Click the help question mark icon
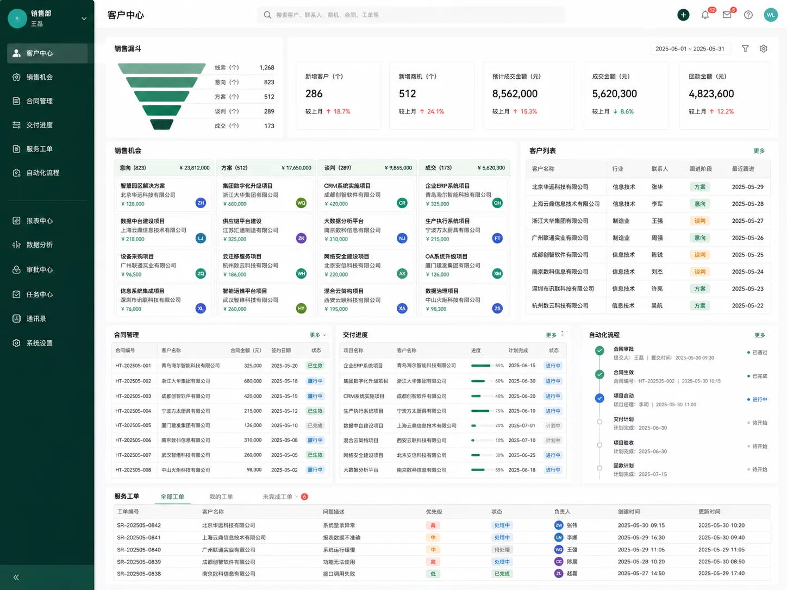787x590 pixels. 748,15
